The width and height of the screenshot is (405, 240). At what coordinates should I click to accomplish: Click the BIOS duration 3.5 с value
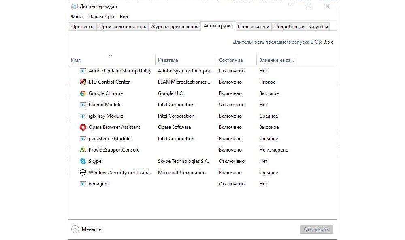click(328, 42)
